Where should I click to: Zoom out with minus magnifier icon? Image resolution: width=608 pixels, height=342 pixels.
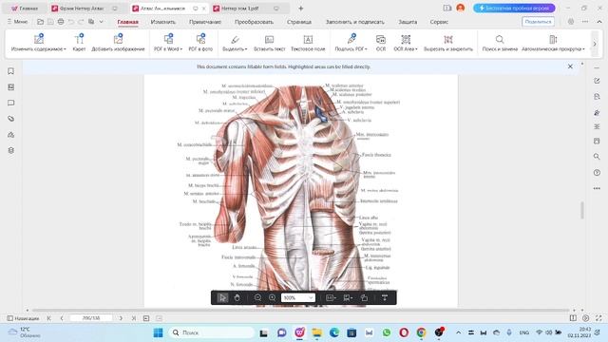point(257,297)
